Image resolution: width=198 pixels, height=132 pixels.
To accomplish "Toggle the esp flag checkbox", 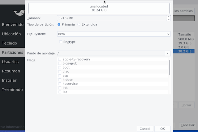I will point(60,76).
